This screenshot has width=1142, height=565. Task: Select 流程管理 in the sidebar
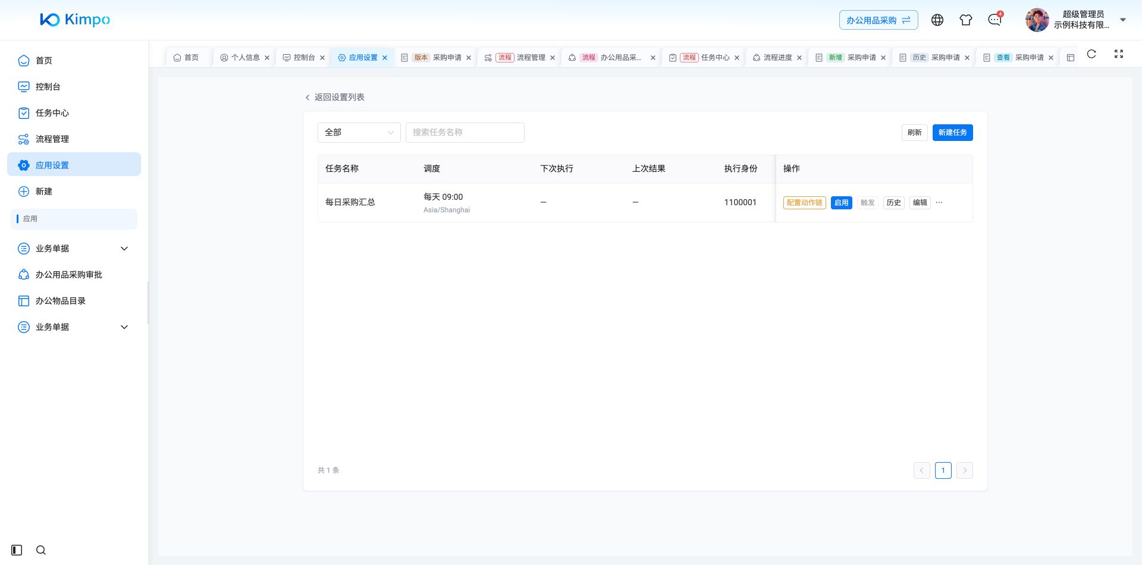pos(74,139)
